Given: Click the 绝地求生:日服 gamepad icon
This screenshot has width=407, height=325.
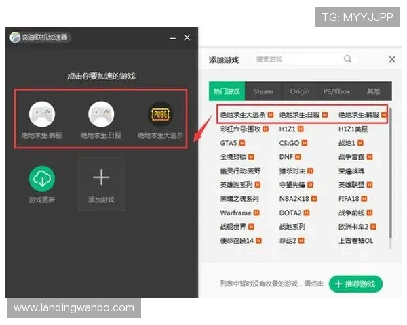Looking at the screenshot, I should point(101,114).
